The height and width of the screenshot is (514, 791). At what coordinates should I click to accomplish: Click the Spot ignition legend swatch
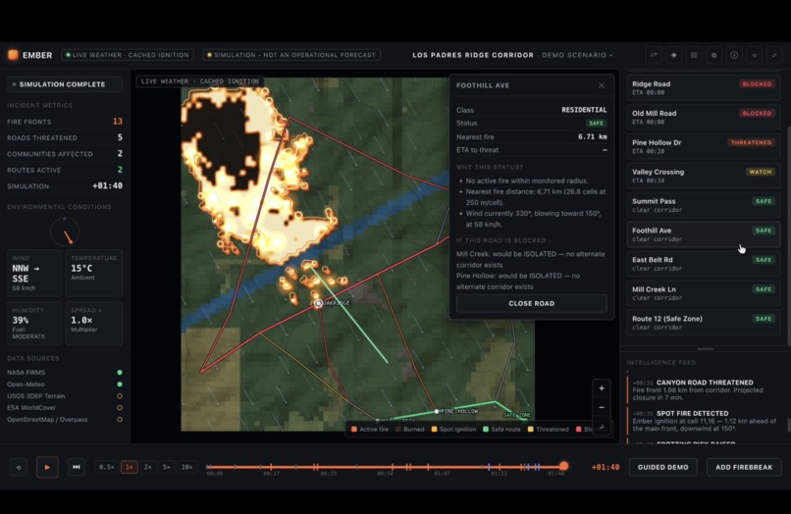[x=435, y=430]
